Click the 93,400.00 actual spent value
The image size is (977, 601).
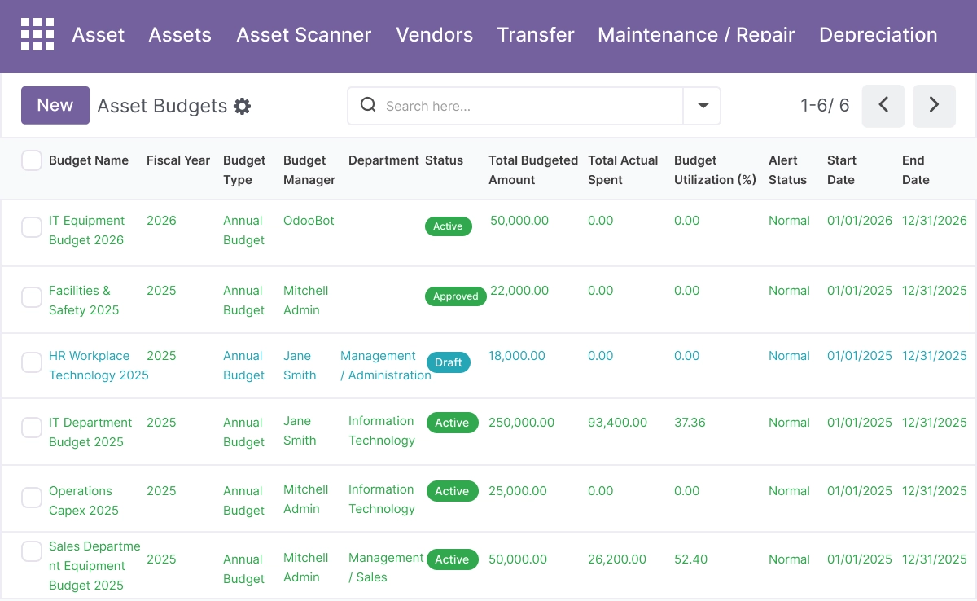tap(618, 423)
